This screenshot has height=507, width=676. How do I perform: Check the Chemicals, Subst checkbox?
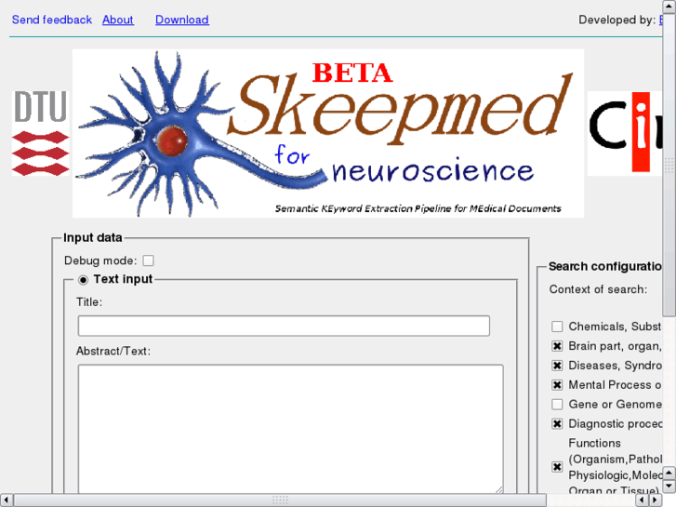tap(557, 327)
